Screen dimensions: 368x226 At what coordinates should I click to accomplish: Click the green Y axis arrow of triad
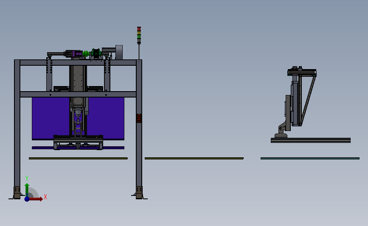pos(27,190)
